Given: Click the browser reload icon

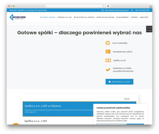Looking at the screenshot, I should coord(103,6).
